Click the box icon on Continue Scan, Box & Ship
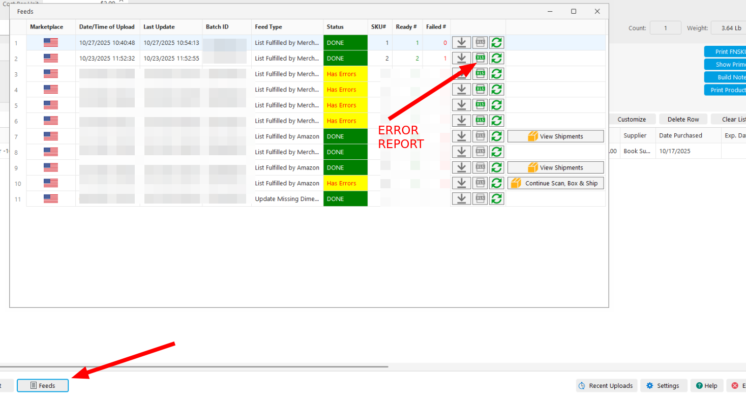746x399 pixels. (517, 183)
